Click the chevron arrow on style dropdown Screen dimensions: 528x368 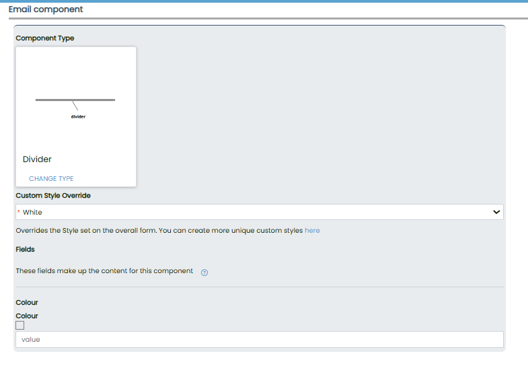click(x=496, y=212)
